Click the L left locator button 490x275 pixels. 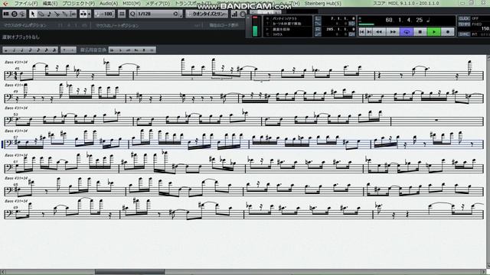click(318, 18)
